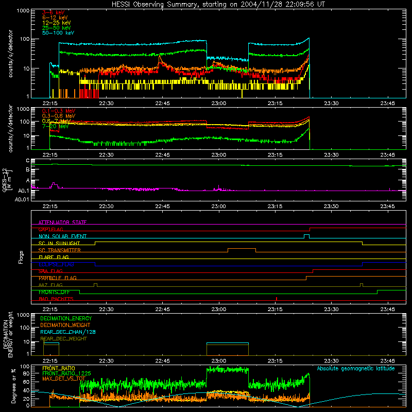Click the 23:00 tick label under Flags panel
The height and width of the screenshot is (412, 412).
pos(218,310)
